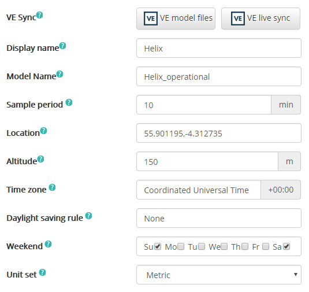
Task: Enable the Fr weekend checkbox
Action: tap(266, 246)
